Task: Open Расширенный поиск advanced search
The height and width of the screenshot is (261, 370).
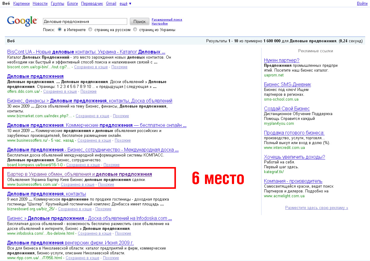Action: (x=167, y=19)
